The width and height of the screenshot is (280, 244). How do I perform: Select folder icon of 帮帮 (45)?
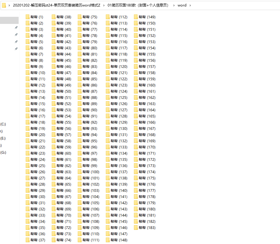[x=54, y=60]
